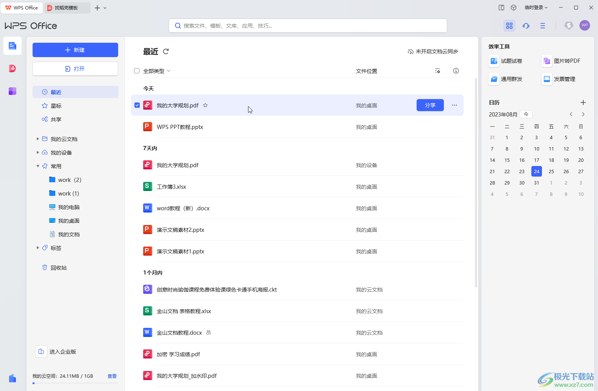
Task: Select 共享 in the sidebar
Action: [75, 119]
